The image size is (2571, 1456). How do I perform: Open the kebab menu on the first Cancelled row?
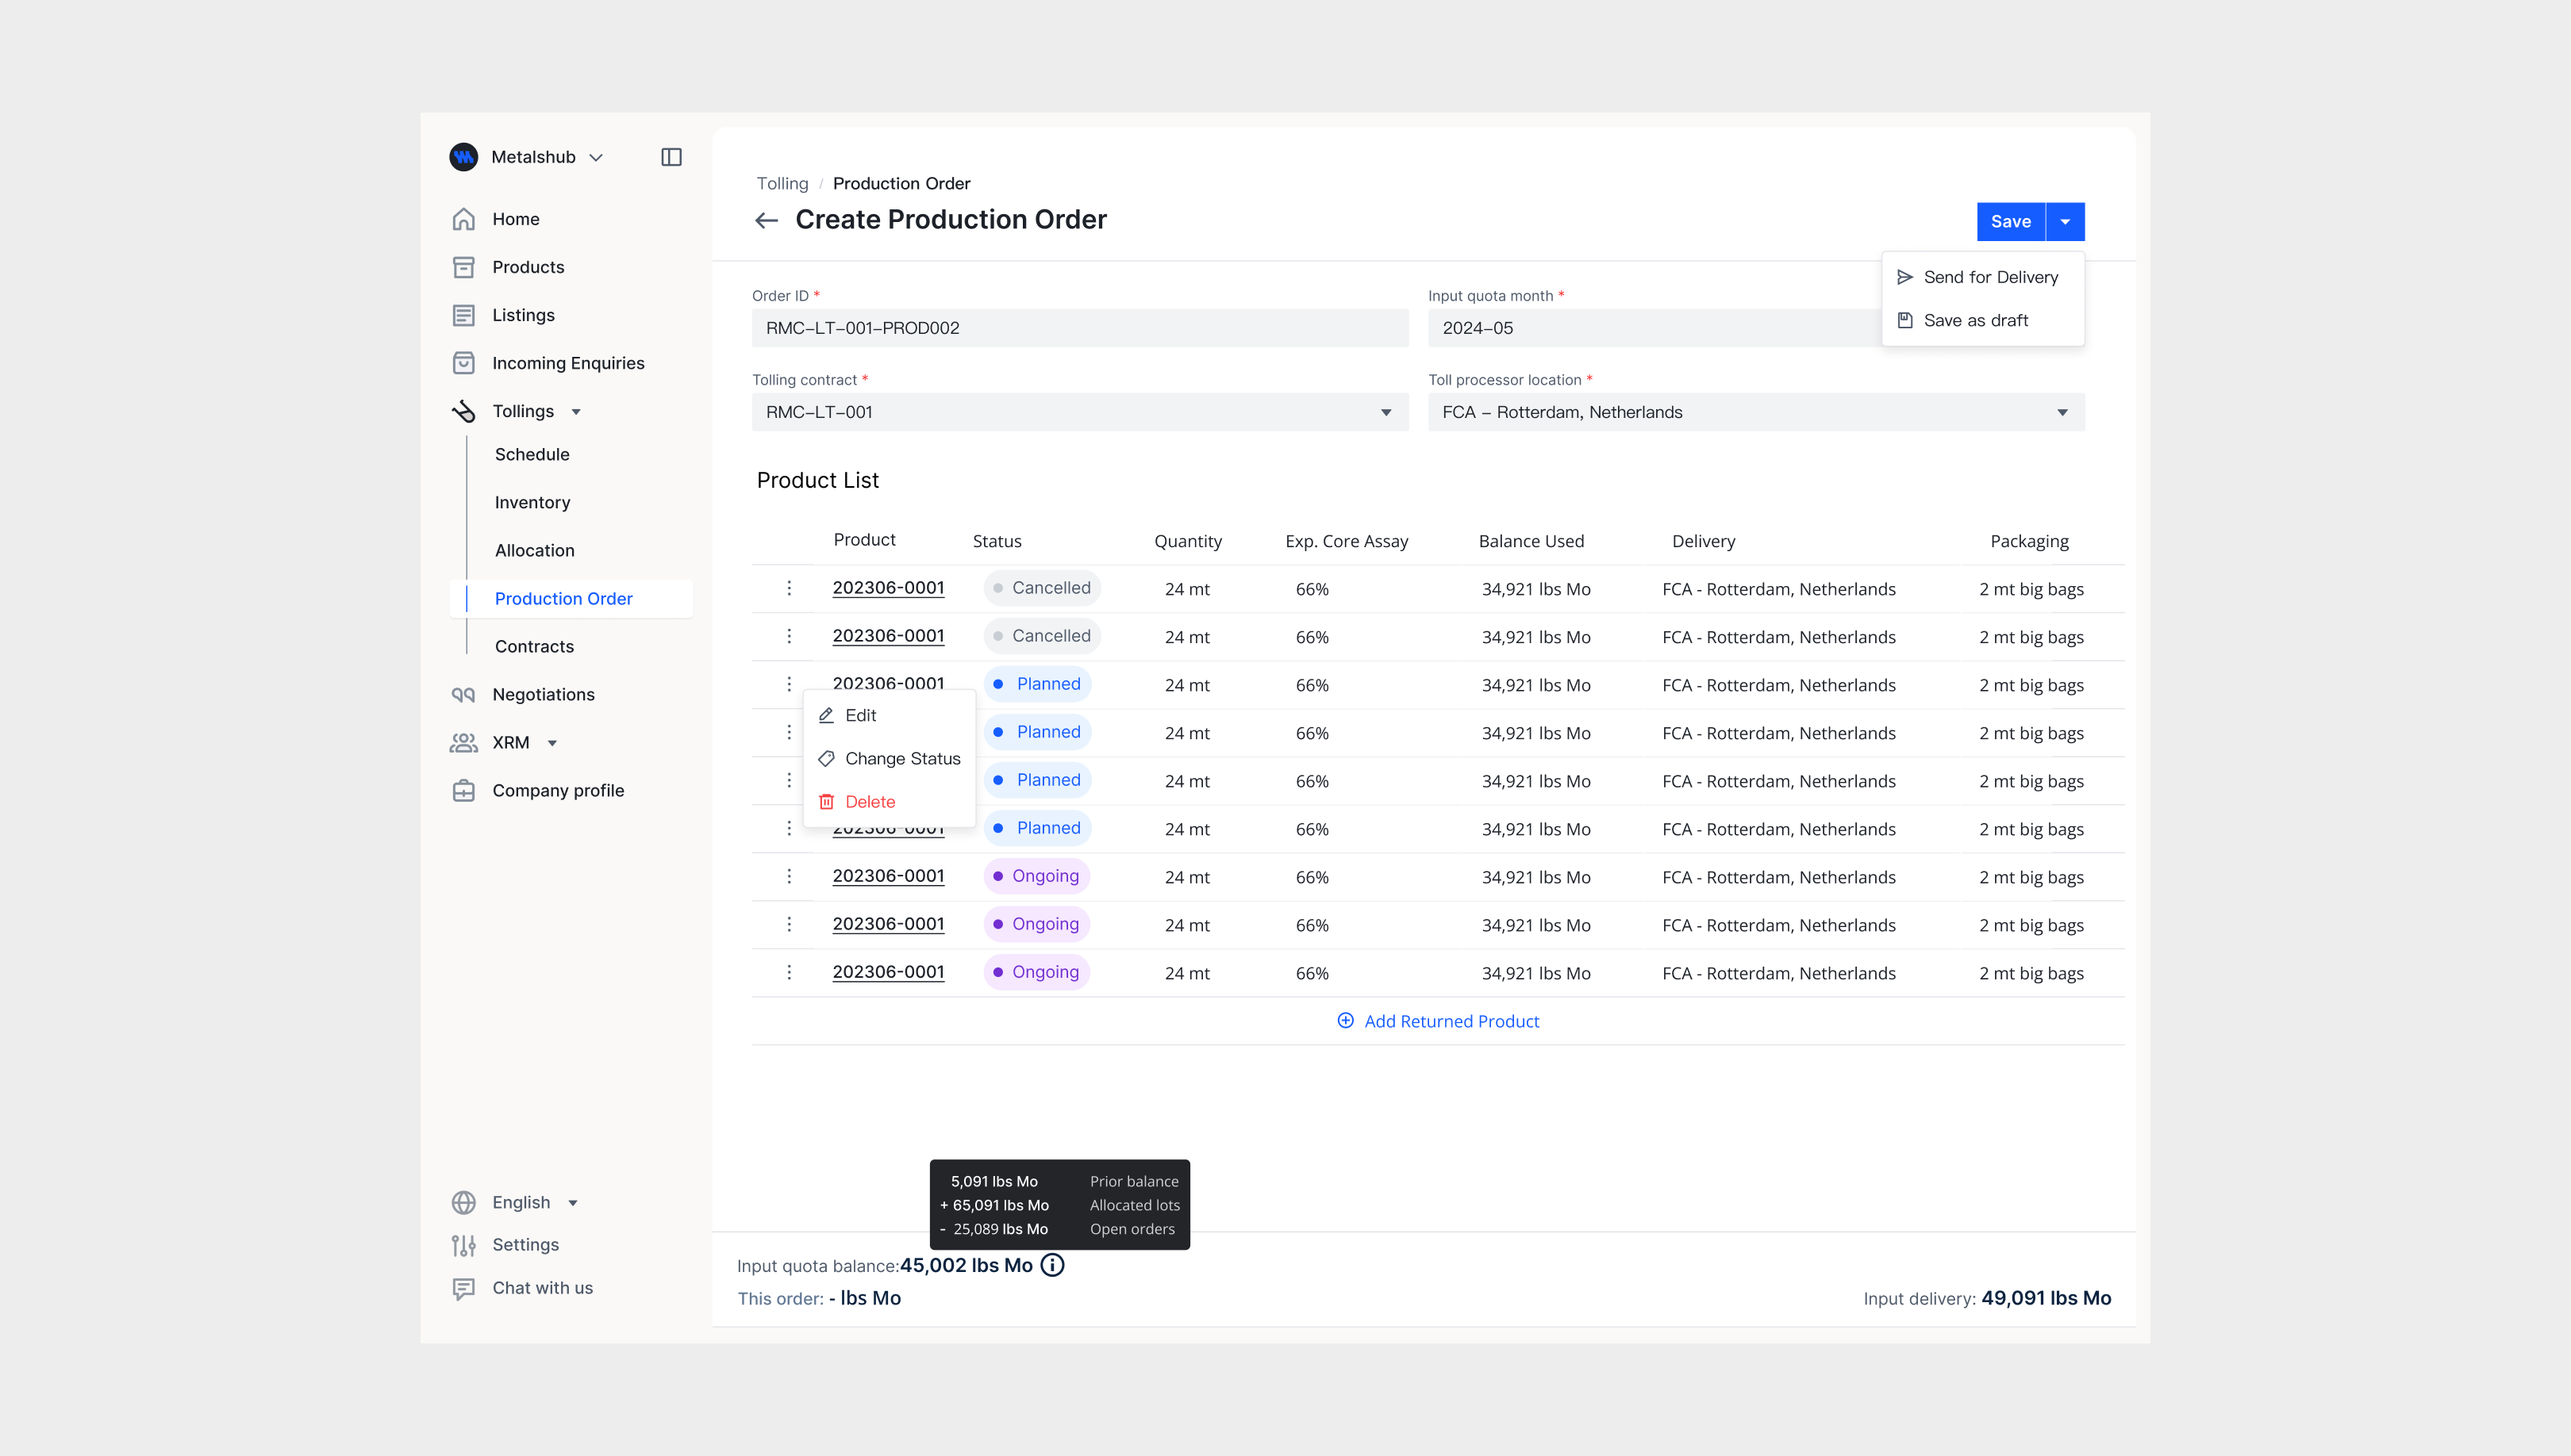[790, 588]
